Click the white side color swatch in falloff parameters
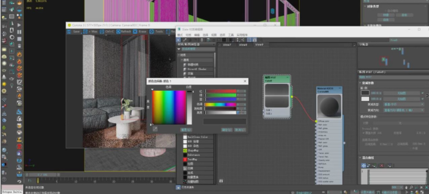 pyautogui.click(x=365, y=99)
